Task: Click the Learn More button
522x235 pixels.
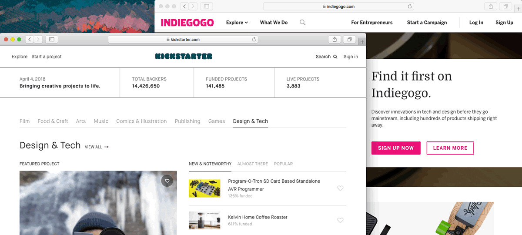Action: (450, 148)
